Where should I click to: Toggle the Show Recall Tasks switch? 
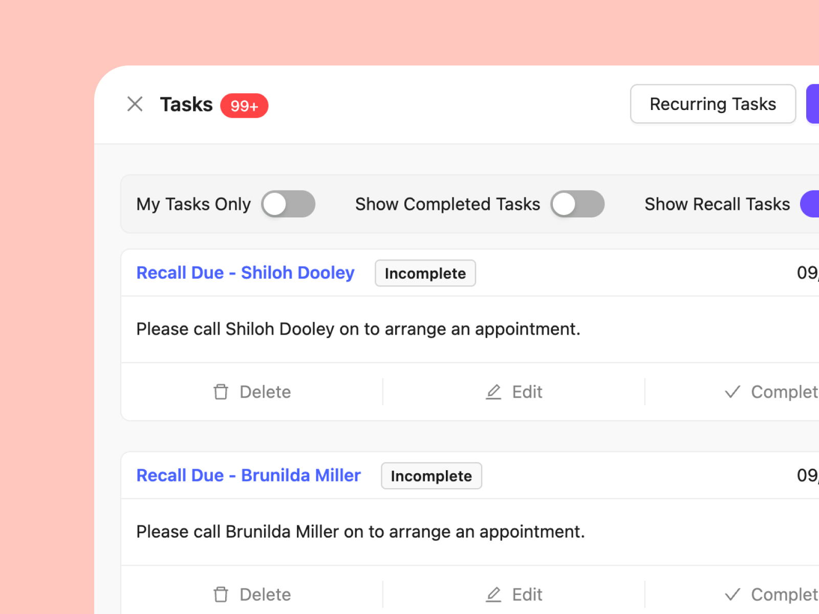810,204
